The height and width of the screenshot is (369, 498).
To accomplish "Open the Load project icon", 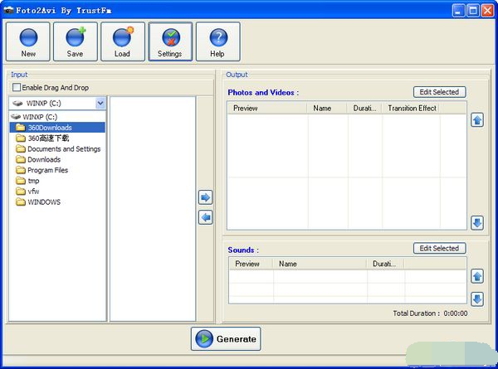I will [123, 41].
